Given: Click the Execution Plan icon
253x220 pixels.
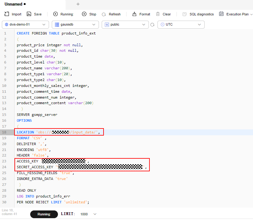Looking at the screenshot, I should click(221, 14).
